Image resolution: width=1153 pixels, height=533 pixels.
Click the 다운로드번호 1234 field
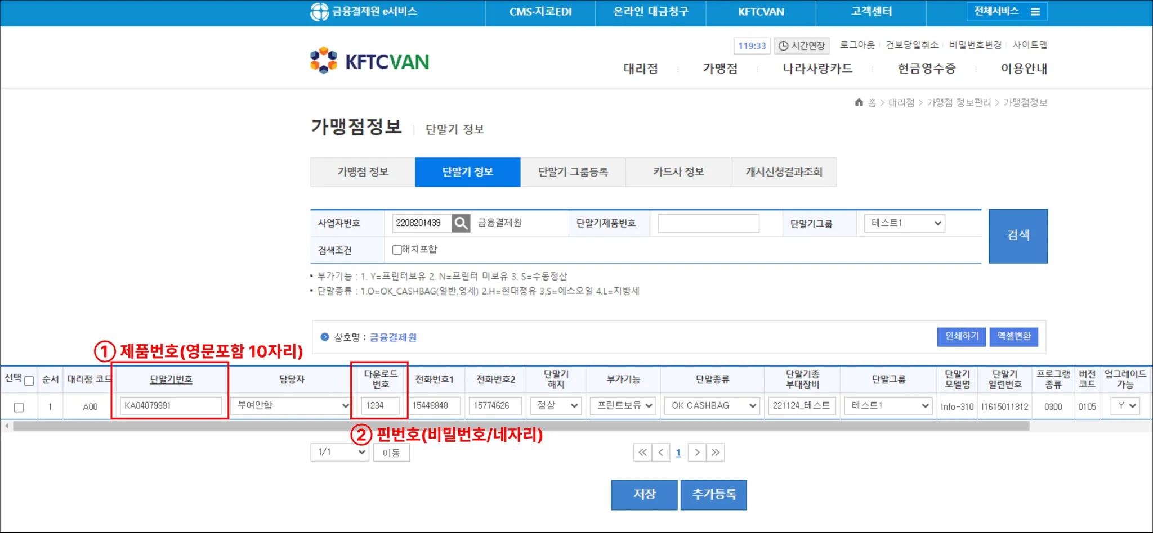click(x=381, y=405)
